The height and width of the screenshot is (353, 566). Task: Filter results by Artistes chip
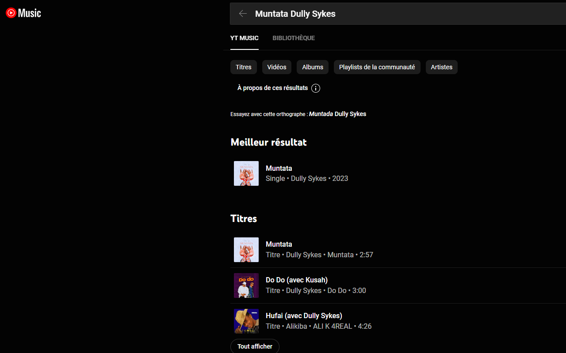pos(442,67)
